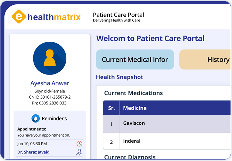Open Dr. Sheraz Javaid link

click(33, 152)
